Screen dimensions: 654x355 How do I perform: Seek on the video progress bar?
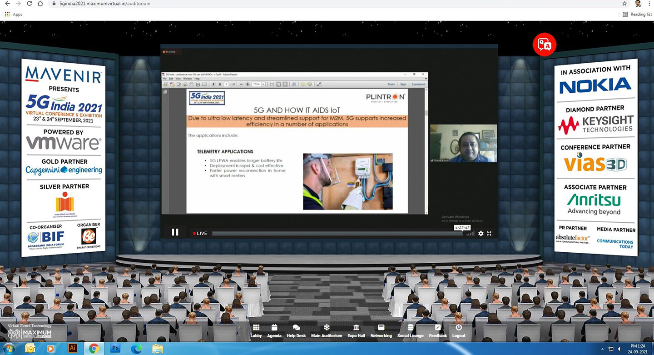(337, 234)
